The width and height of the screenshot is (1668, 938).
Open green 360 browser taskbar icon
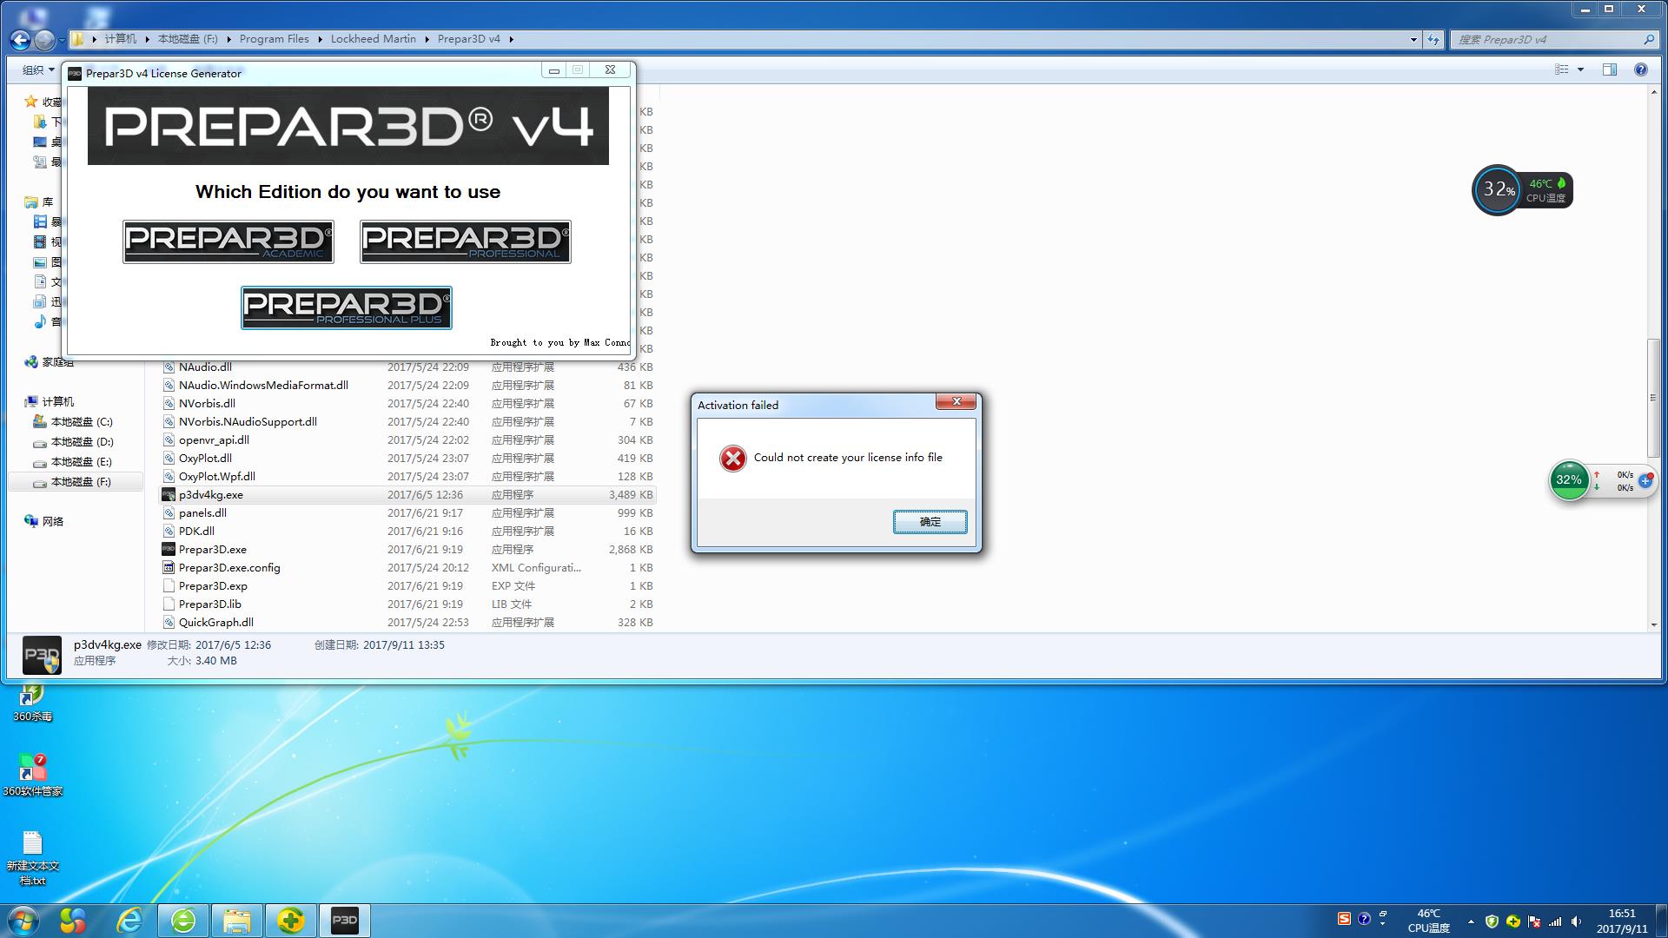(182, 921)
